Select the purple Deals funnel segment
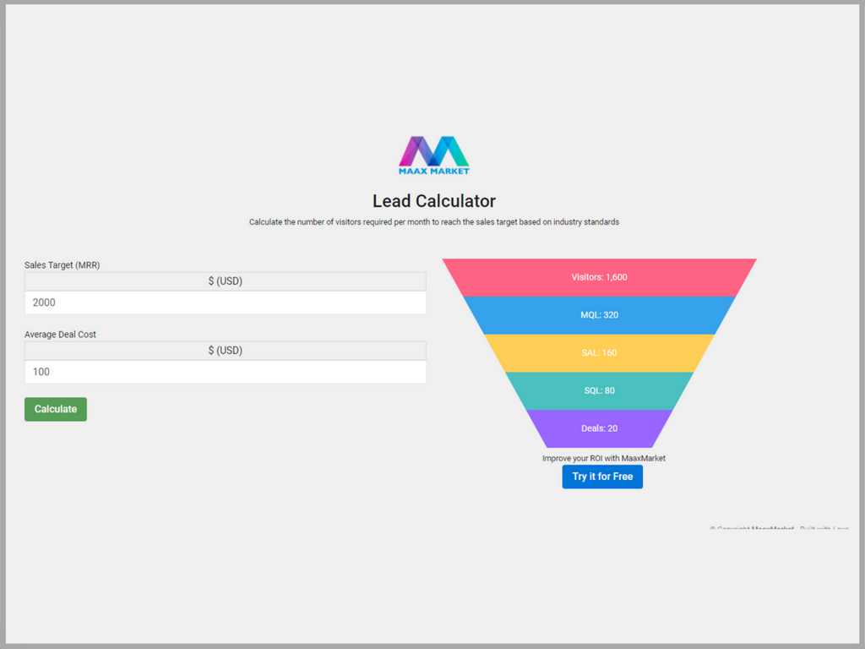Screen dimensions: 865x649 [x=599, y=428]
